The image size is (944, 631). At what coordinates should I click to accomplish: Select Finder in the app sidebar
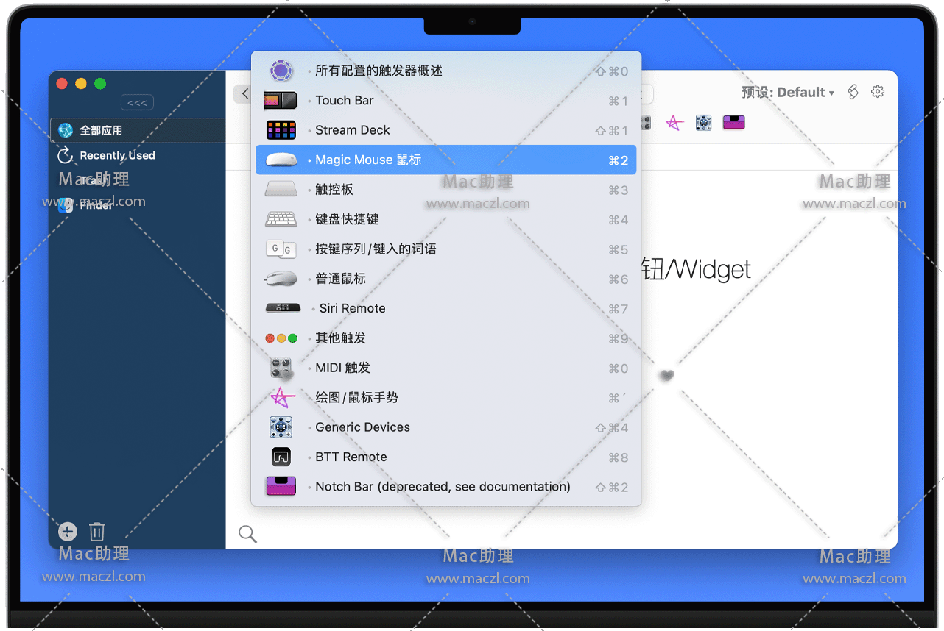click(137, 205)
